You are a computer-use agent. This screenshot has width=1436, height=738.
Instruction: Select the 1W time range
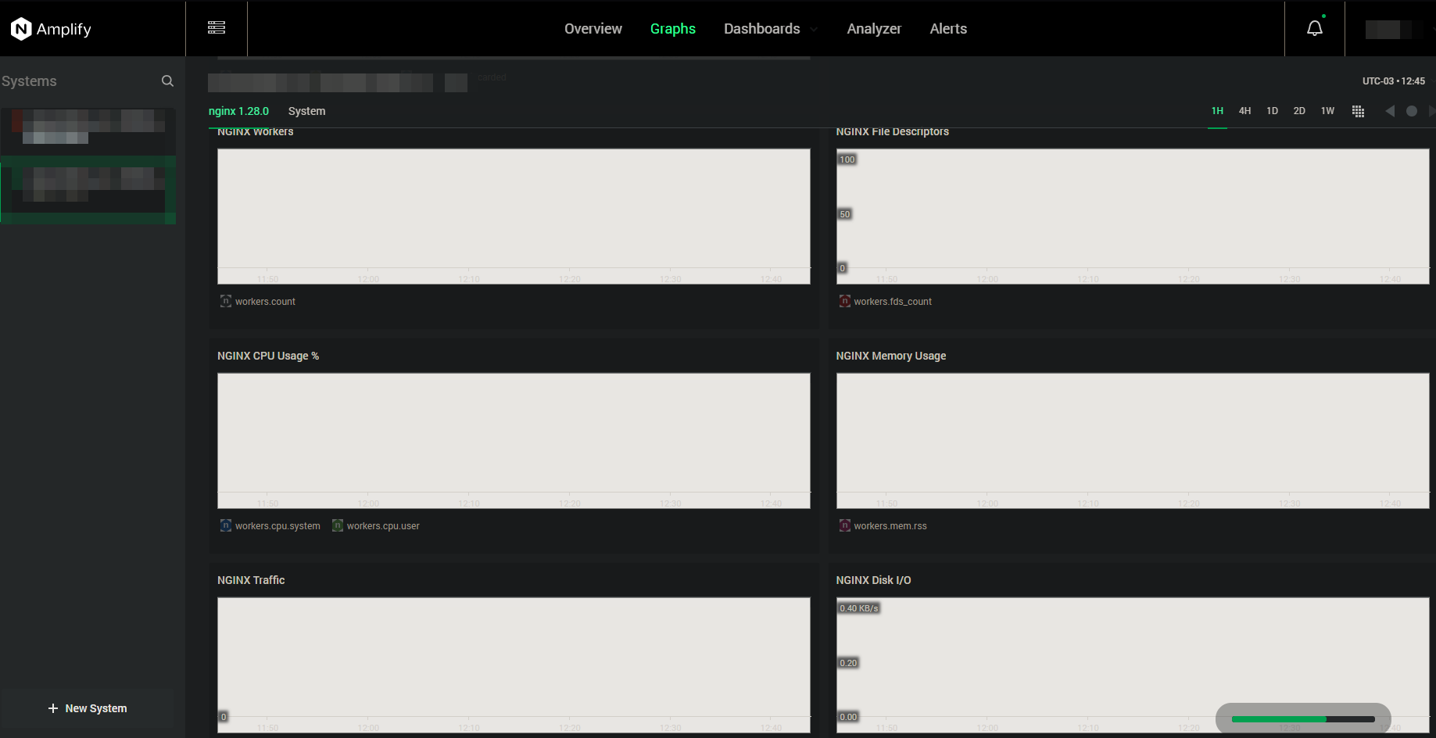[x=1327, y=111]
